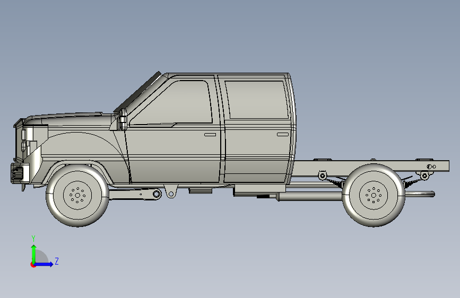Click the front wheel of the truck
The width and height of the screenshot is (460, 298).
pos(77,195)
